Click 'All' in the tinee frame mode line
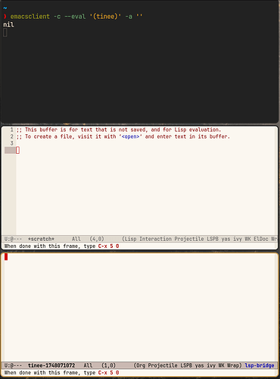Viewport: 280px width, 379px height. coord(88,365)
